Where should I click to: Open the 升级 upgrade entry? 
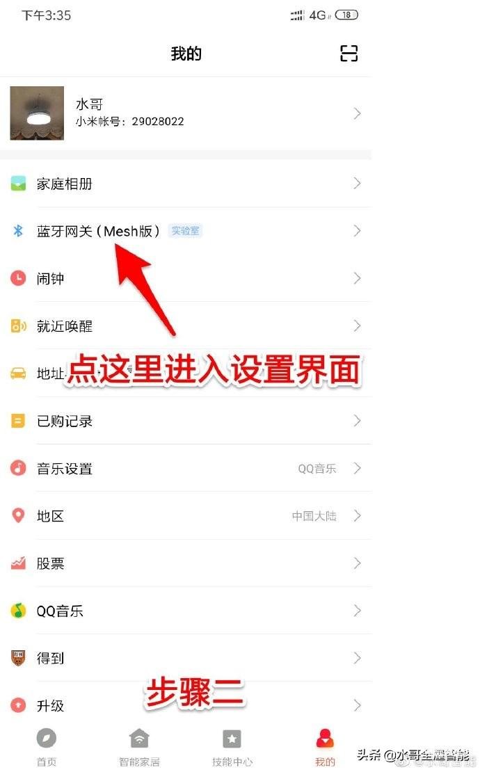pos(186,705)
